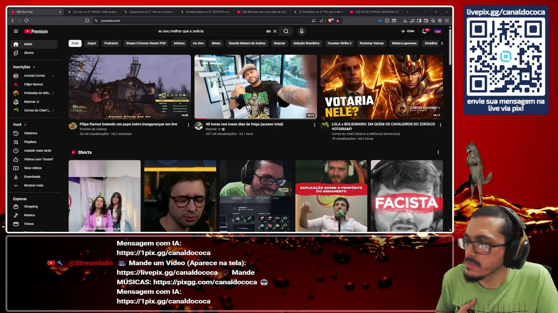
Task: Select the Ao vivo filter chip
Action: click(x=198, y=43)
